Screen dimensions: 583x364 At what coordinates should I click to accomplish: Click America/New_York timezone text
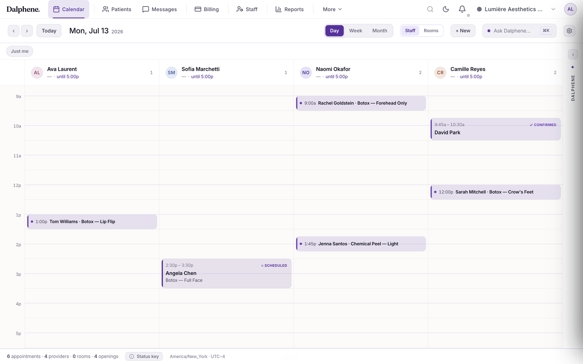tap(197, 356)
